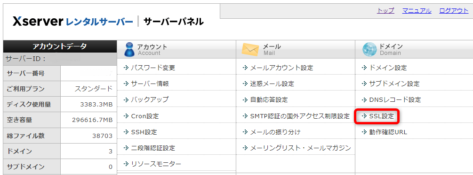Click the サーバーパネル title text
The image size is (473, 175).
pos(174,22)
